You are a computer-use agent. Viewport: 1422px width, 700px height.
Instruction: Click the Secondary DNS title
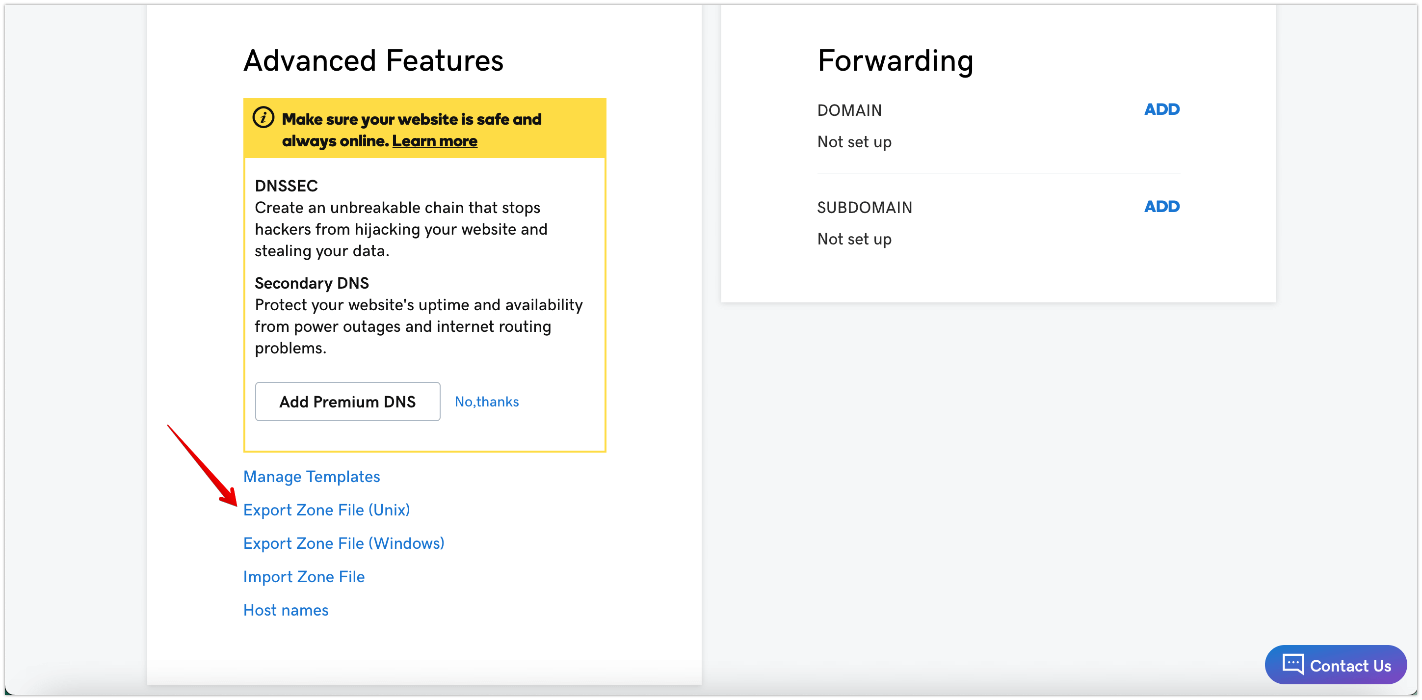tap(312, 283)
